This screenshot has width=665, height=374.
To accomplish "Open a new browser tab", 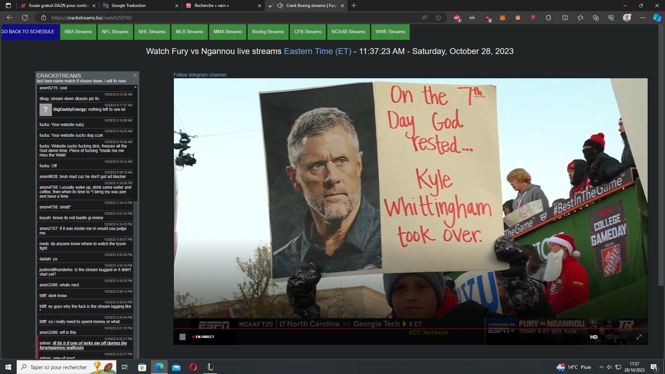I will tap(354, 6).
